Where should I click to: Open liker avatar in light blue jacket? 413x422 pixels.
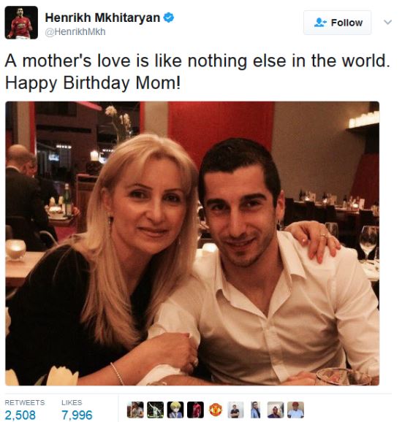tap(255, 410)
